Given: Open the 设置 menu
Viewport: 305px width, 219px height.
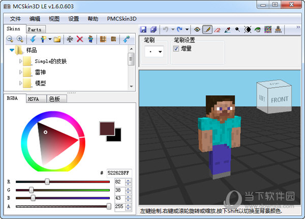Looking at the screenshot, I should click(74, 19).
